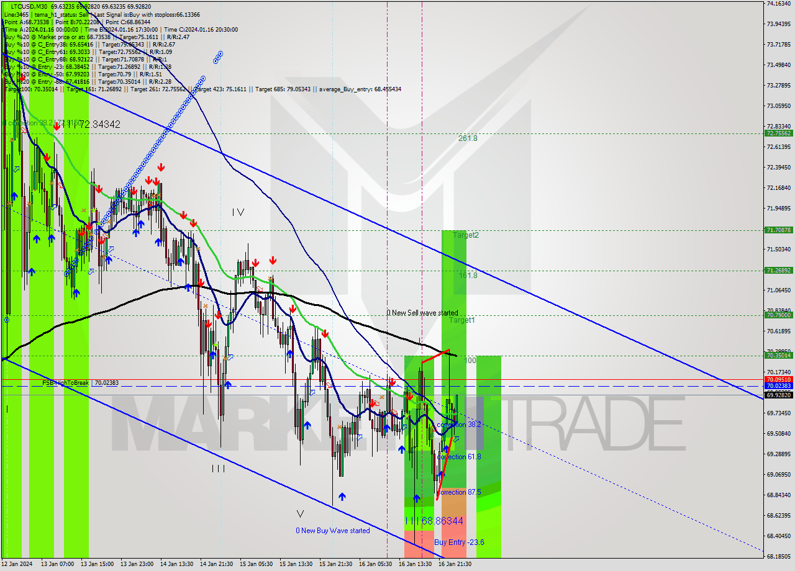Click the 71.06450 axis price label
This screenshot has width=795, height=571.
tap(779, 290)
